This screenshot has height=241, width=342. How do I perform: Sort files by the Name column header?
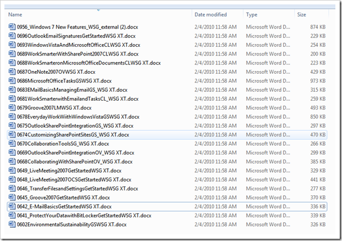pyautogui.click(x=15, y=14)
